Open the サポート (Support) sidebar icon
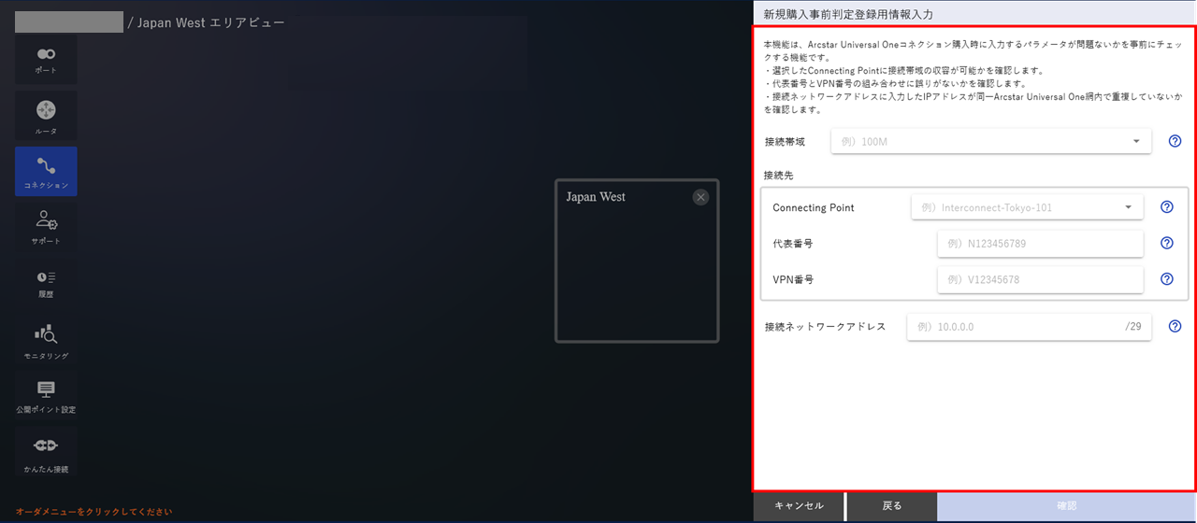This screenshot has height=523, width=1197. point(46,228)
